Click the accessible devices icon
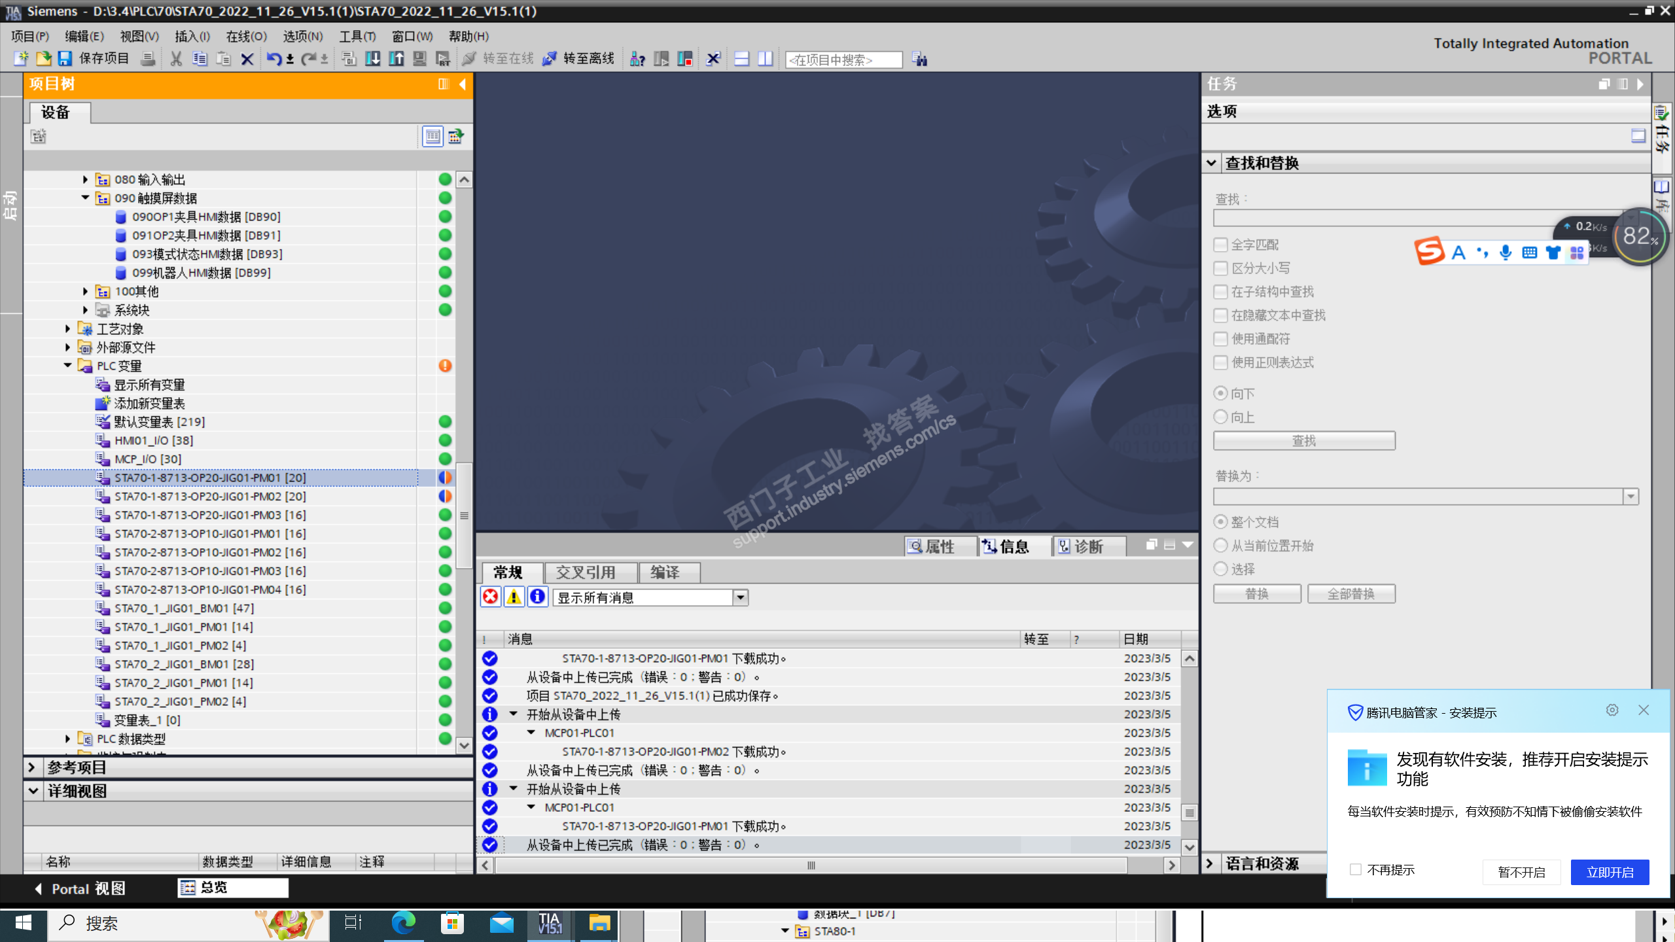This screenshot has height=942, width=1675. click(x=637, y=59)
